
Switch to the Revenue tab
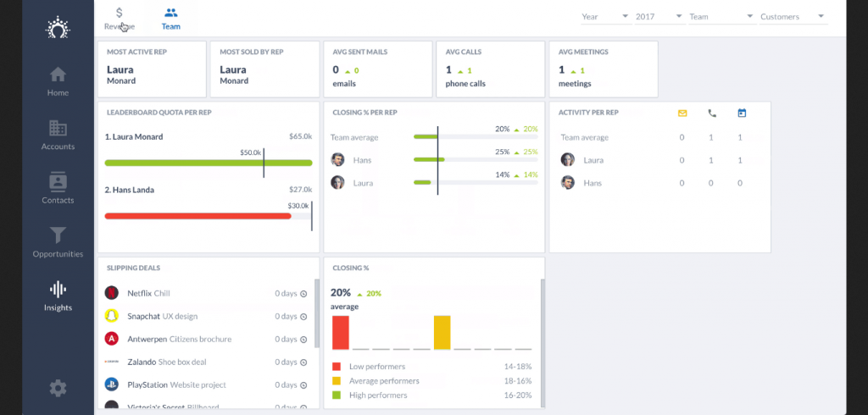point(119,19)
